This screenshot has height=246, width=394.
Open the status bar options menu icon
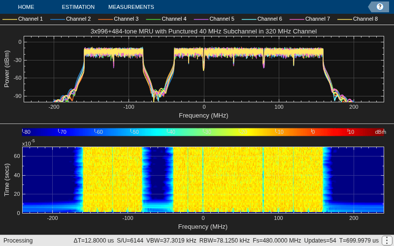[386, 241]
